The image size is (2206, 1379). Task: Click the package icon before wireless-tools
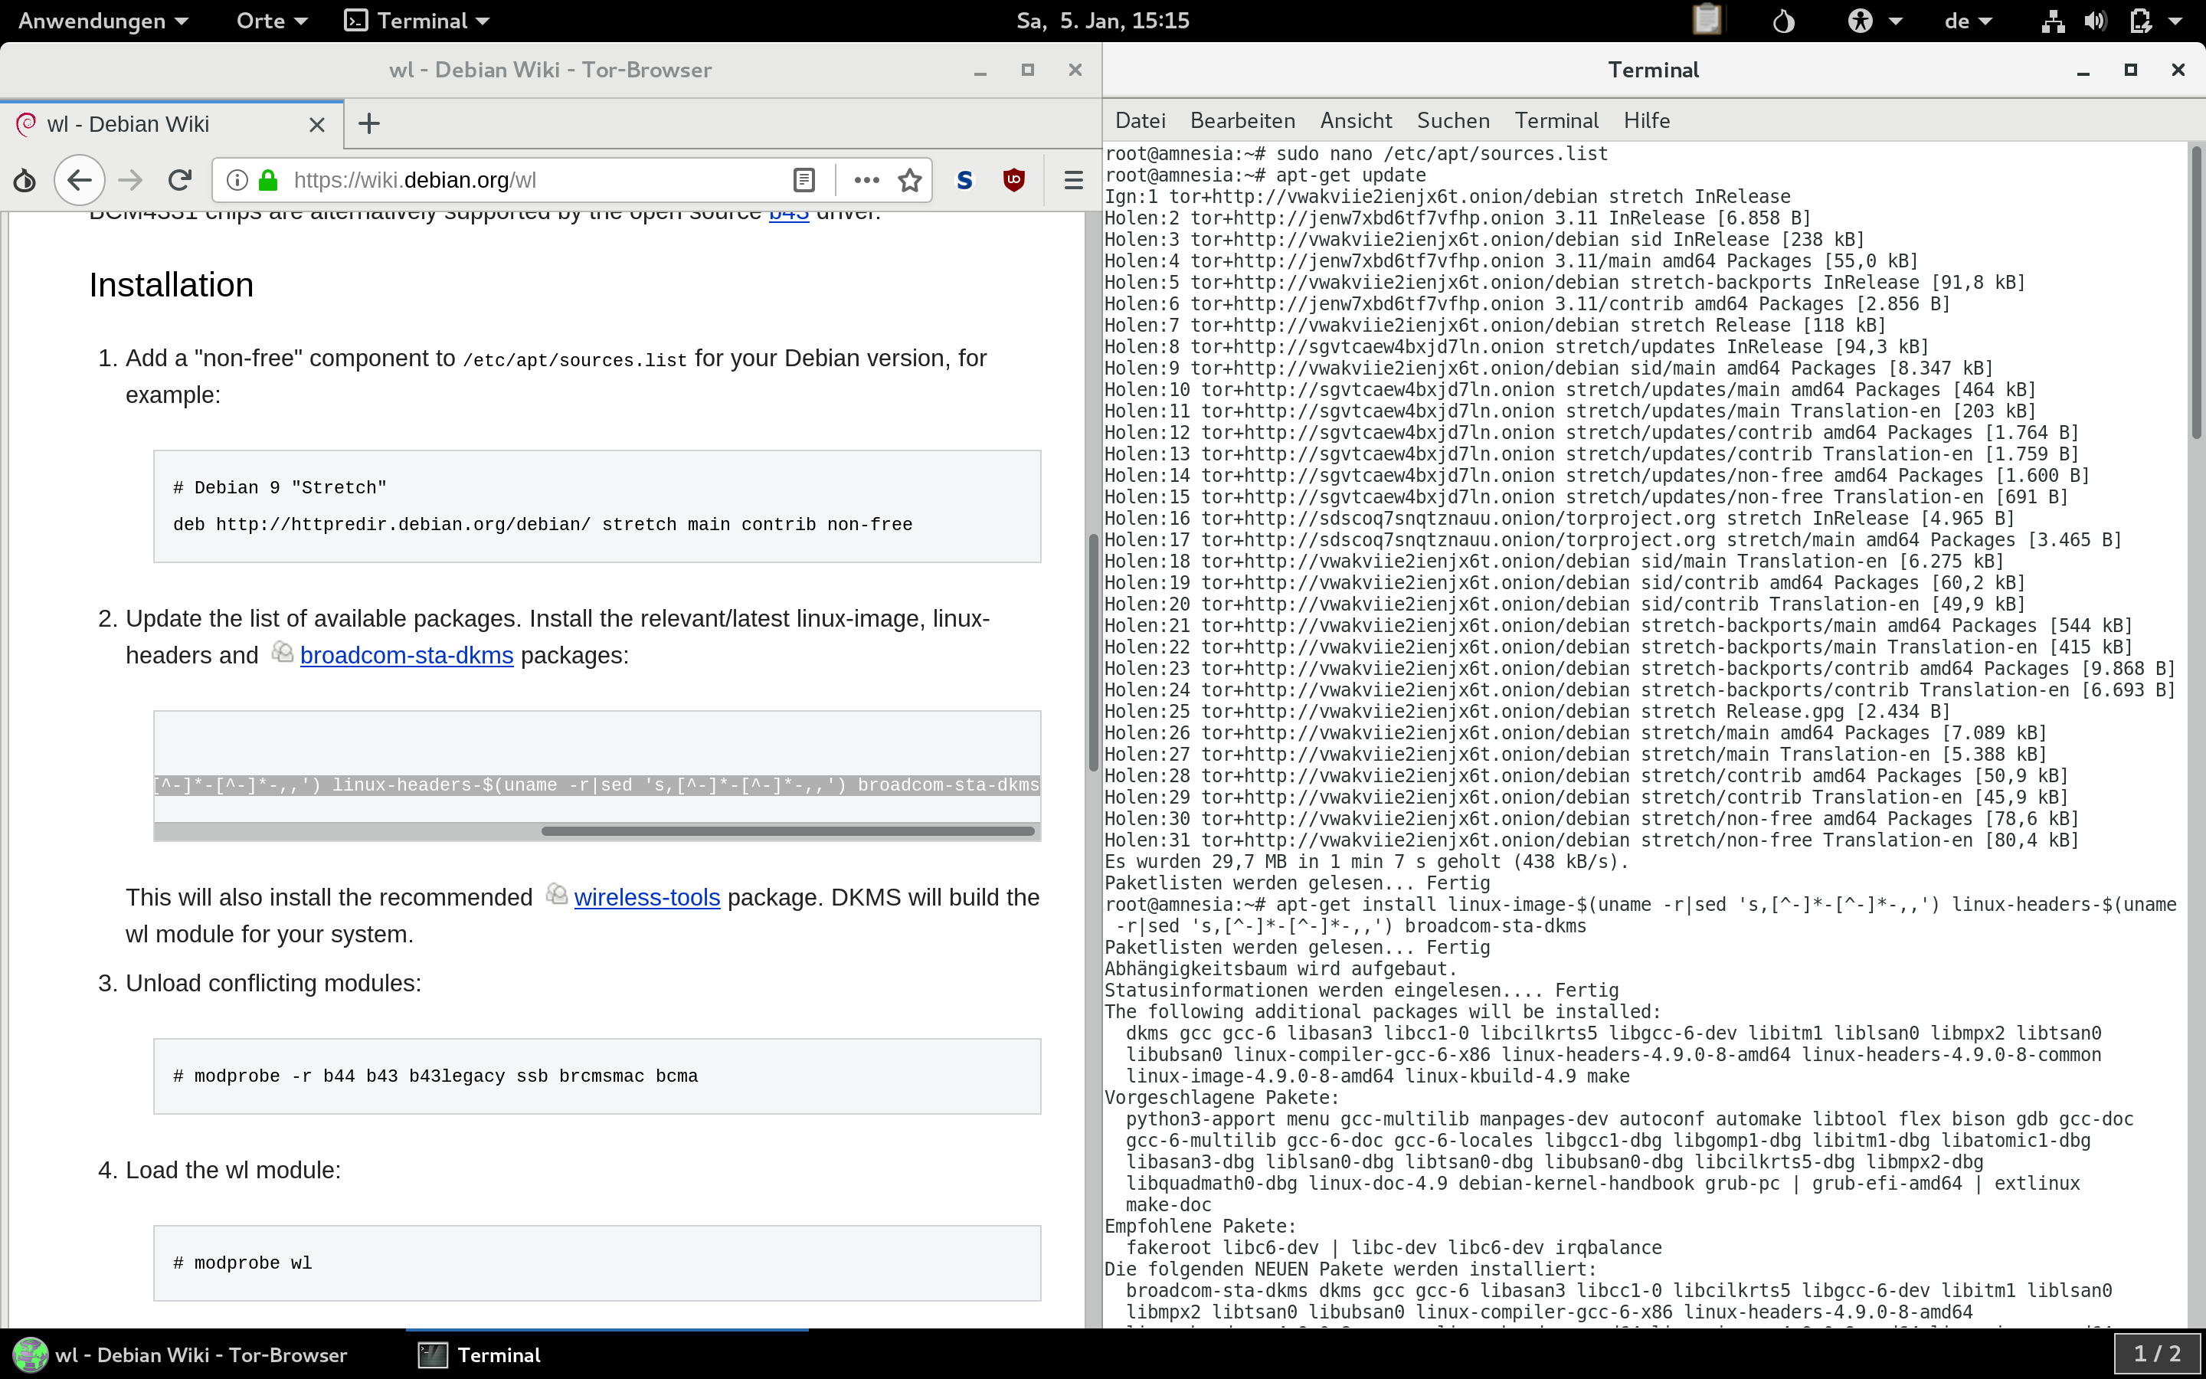pyautogui.click(x=557, y=894)
